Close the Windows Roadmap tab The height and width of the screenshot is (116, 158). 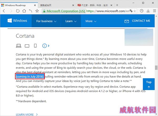coord(35,5)
